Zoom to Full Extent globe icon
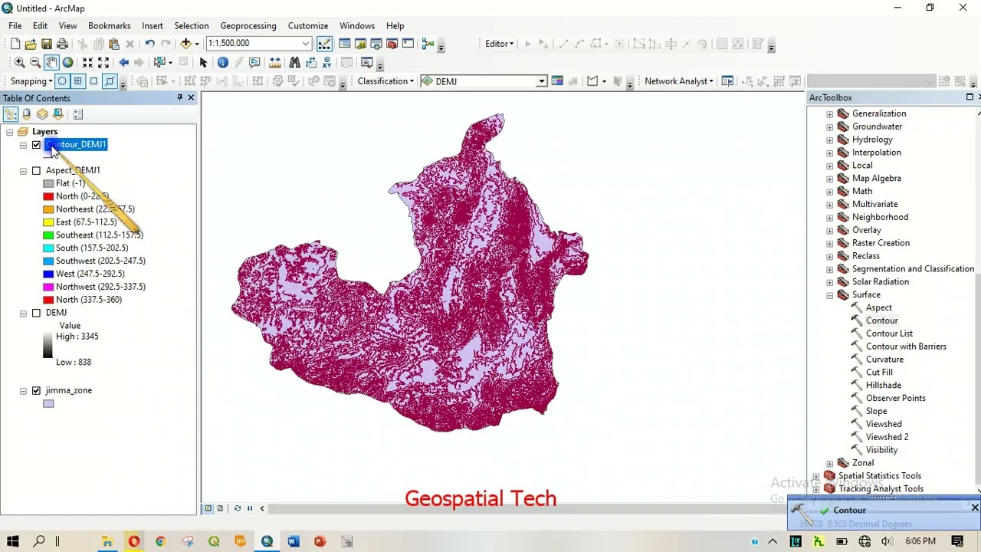Screen dimensions: 981x552 click(x=67, y=62)
